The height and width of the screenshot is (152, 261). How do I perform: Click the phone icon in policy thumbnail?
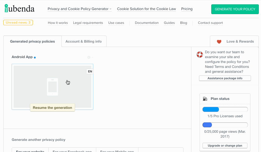coord(52,87)
